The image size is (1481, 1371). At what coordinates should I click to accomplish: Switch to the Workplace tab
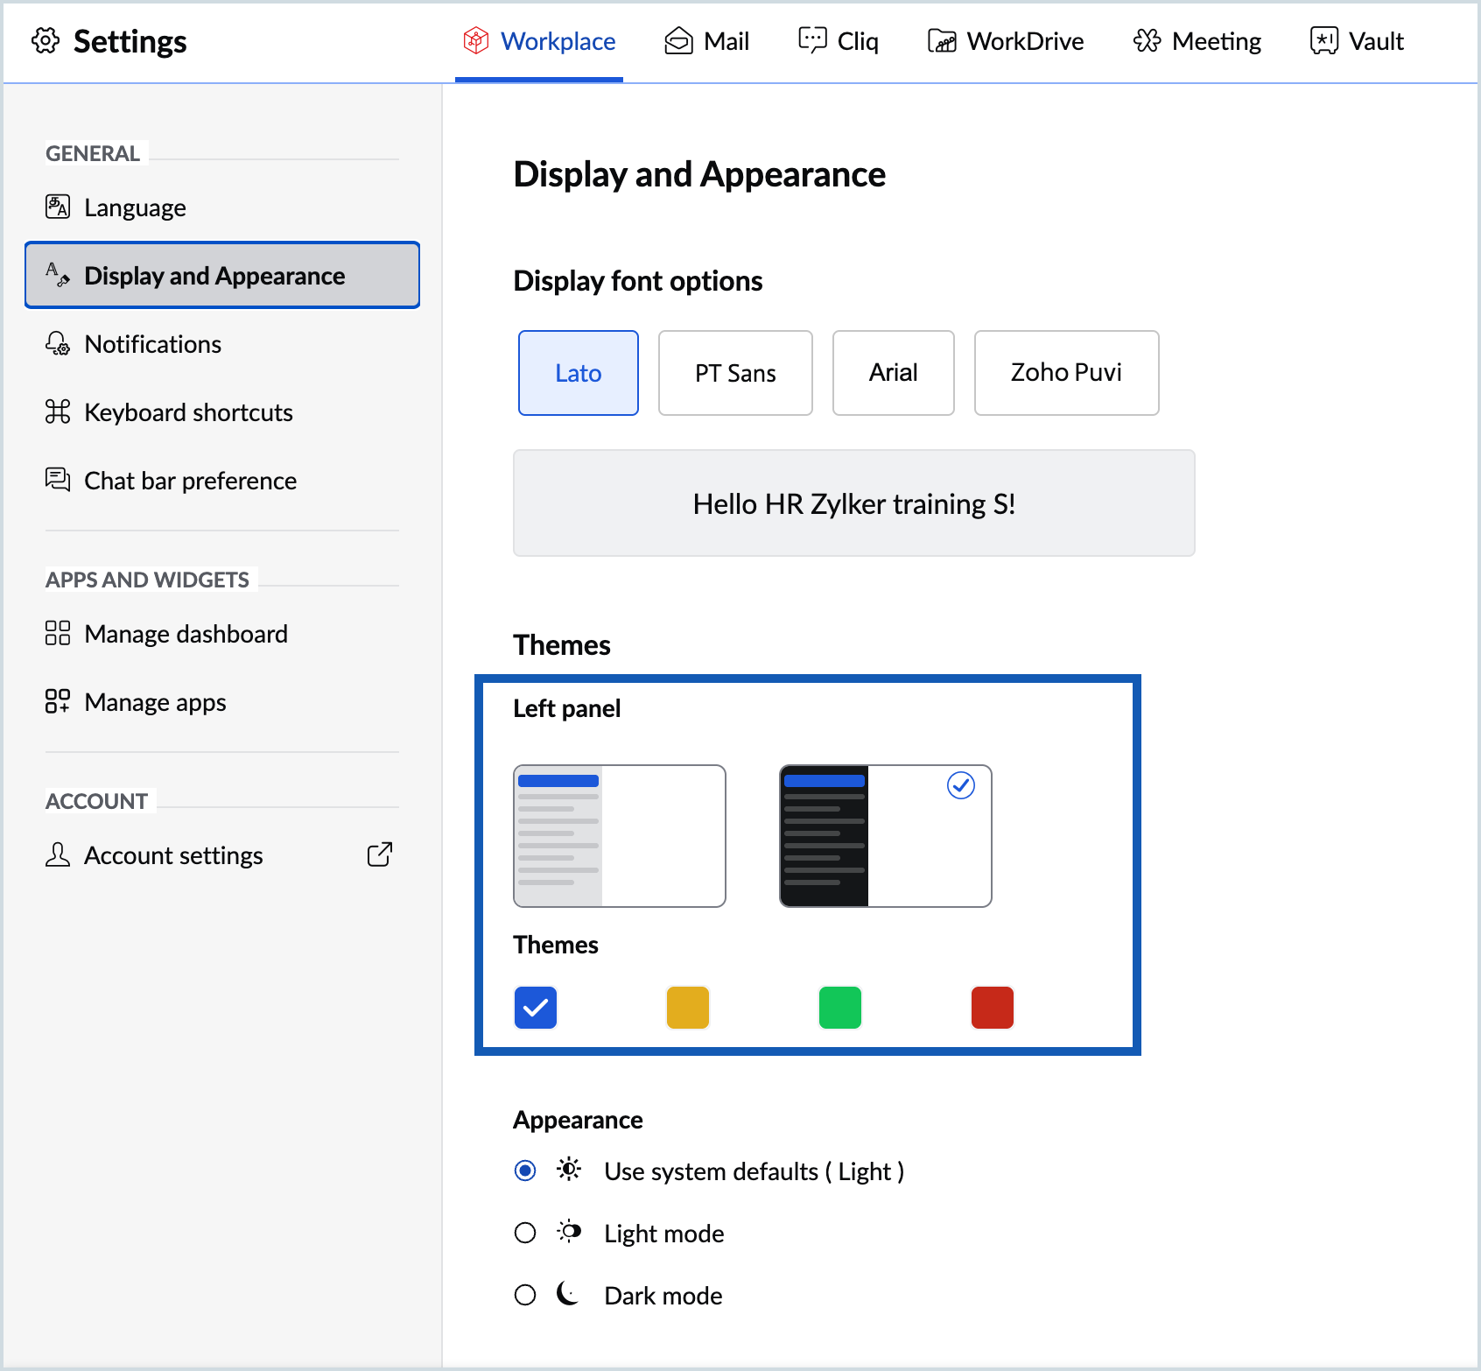(539, 41)
